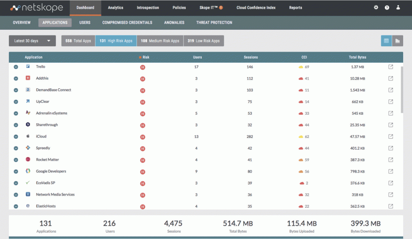
Task: Open Sharethrough external link icon
Action: point(391,125)
